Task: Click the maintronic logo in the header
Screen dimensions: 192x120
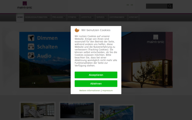Action: point(25,5)
